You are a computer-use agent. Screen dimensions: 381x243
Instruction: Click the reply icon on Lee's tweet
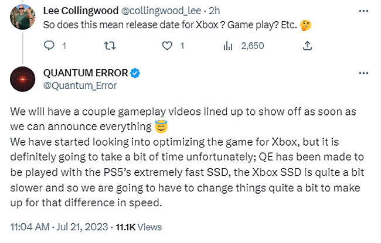click(x=49, y=45)
